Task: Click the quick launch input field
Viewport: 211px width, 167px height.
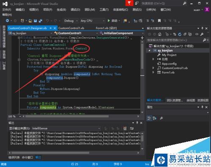Action: click(x=162, y=3)
